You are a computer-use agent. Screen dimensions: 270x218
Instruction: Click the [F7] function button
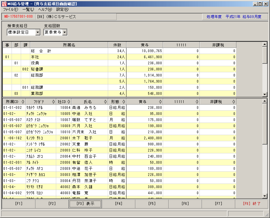pyautogui.click(x=218, y=204)
